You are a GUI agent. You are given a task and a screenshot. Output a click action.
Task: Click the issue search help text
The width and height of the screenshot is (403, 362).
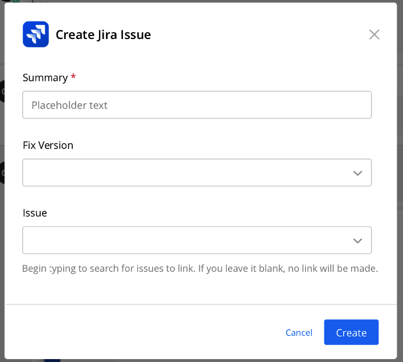click(x=200, y=268)
